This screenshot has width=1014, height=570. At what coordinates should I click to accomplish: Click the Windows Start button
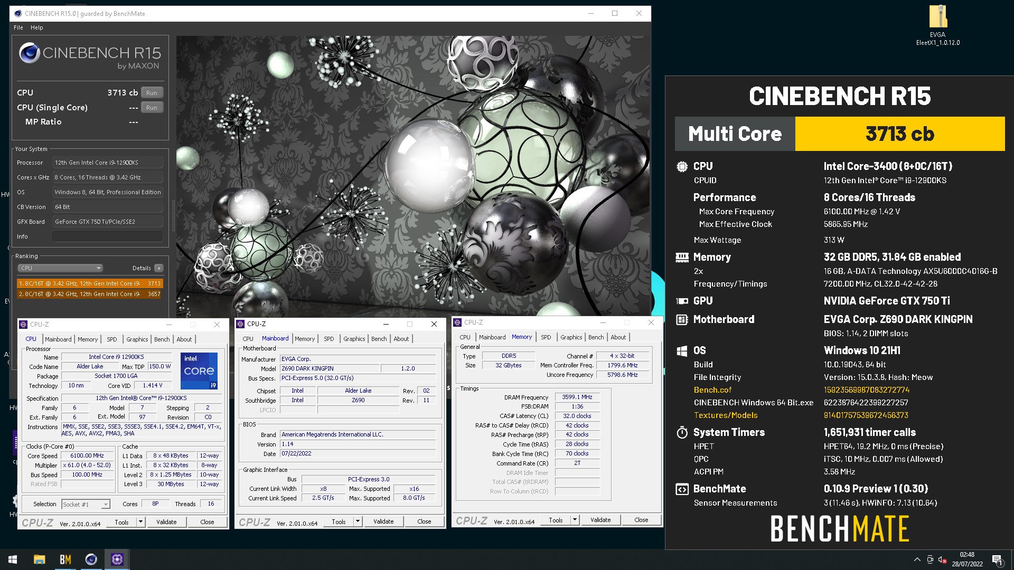click(x=13, y=559)
